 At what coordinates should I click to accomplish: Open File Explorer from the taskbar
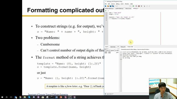point(25,97)
